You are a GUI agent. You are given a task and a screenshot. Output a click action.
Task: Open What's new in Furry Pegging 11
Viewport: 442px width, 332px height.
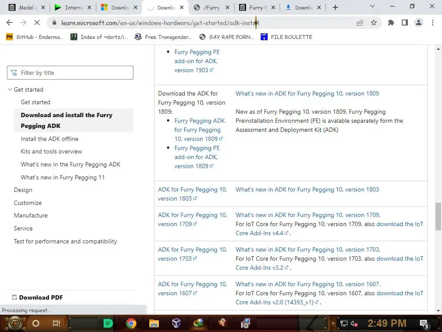(63, 177)
